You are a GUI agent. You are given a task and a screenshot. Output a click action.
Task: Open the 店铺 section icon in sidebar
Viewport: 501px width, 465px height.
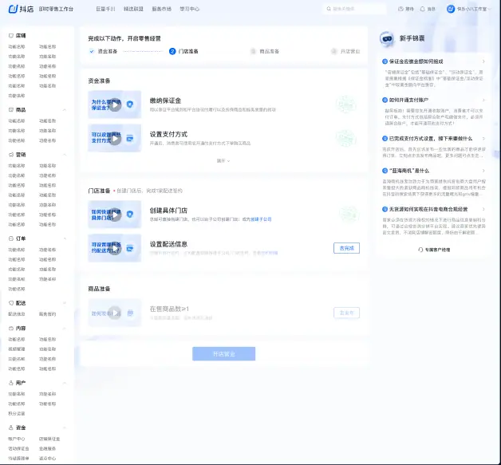tap(11, 36)
